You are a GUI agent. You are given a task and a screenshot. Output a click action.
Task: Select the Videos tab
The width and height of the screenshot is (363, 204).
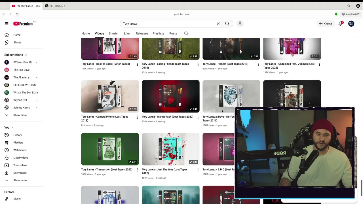pyautogui.click(x=99, y=33)
